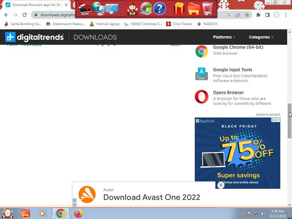The image size is (292, 219).
Task: Open Google Input Tools title link
Action: tap(232, 70)
